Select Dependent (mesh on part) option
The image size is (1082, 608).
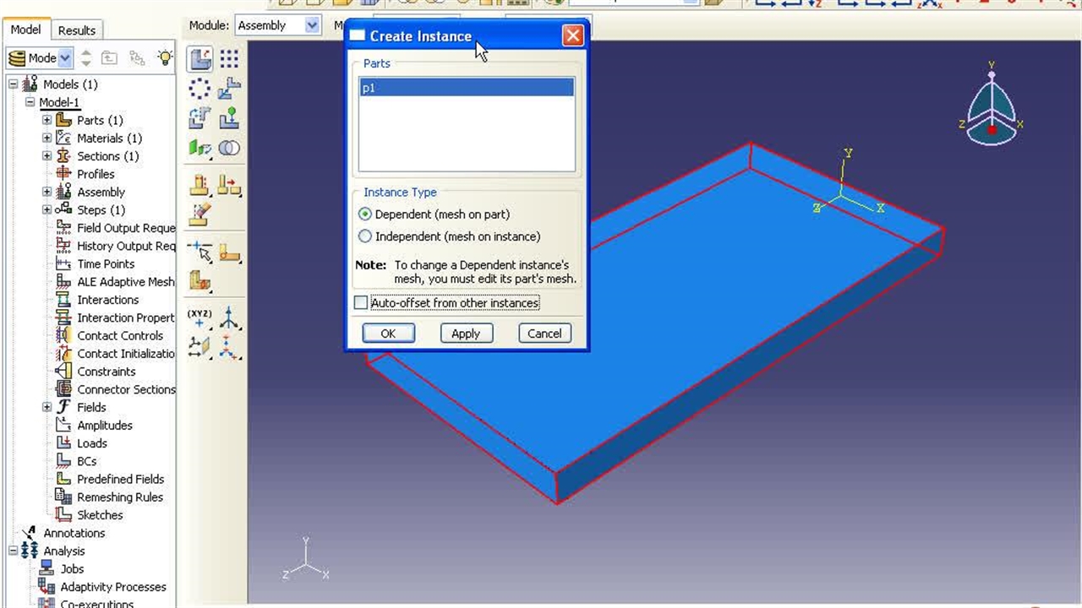click(x=365, y=214)
